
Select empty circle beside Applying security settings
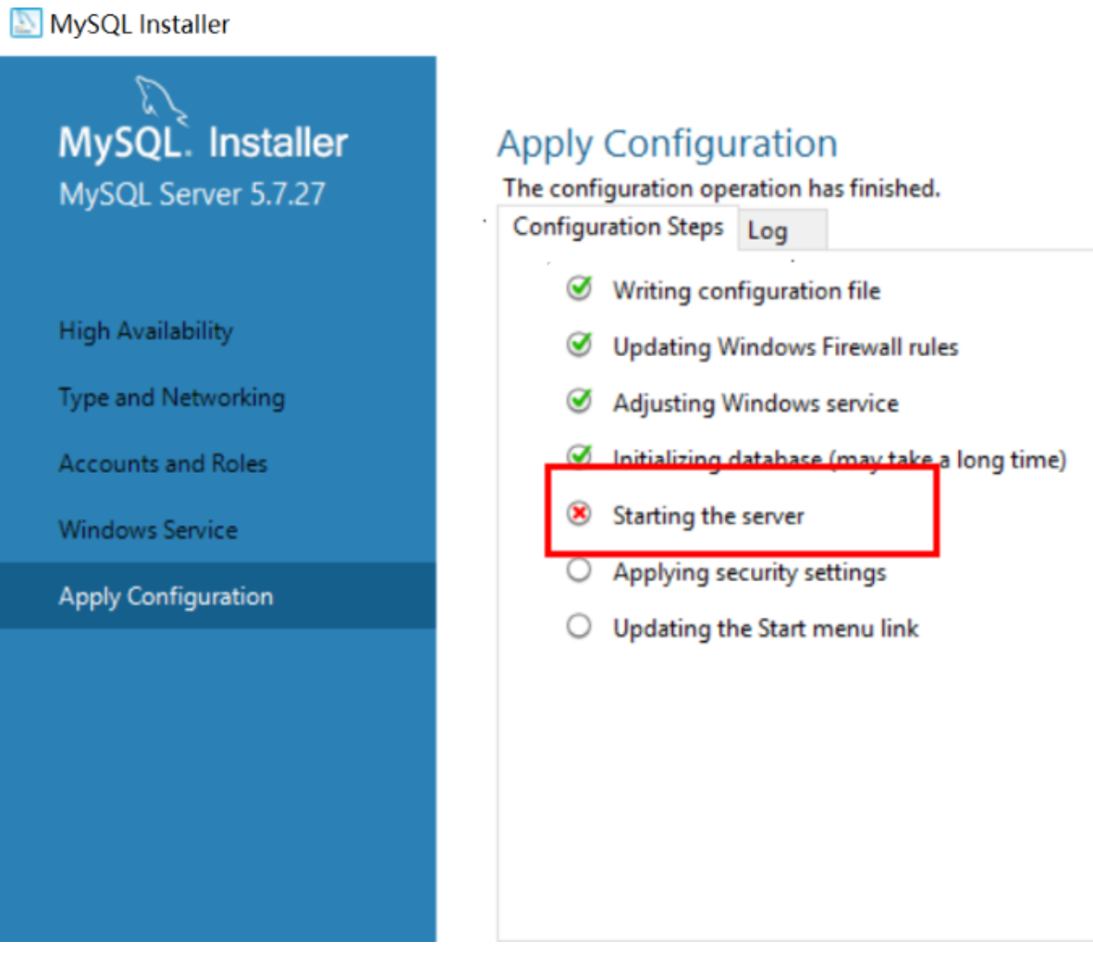[x=579, y=570]
